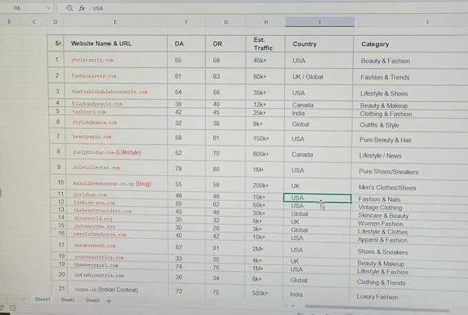Viewport: 468px width, 315px height.
Task: Open the infashionstyle.com link
Action: pos(99,275)
